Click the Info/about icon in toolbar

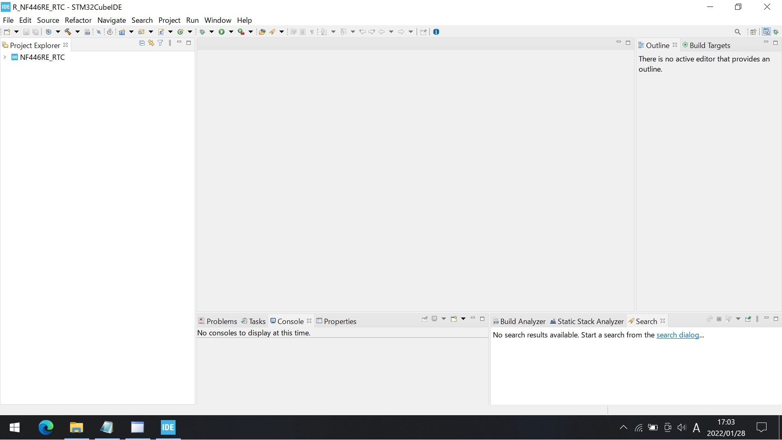click(437, 32)
